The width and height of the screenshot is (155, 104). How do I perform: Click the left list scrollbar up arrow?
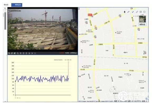pos(5,11)
